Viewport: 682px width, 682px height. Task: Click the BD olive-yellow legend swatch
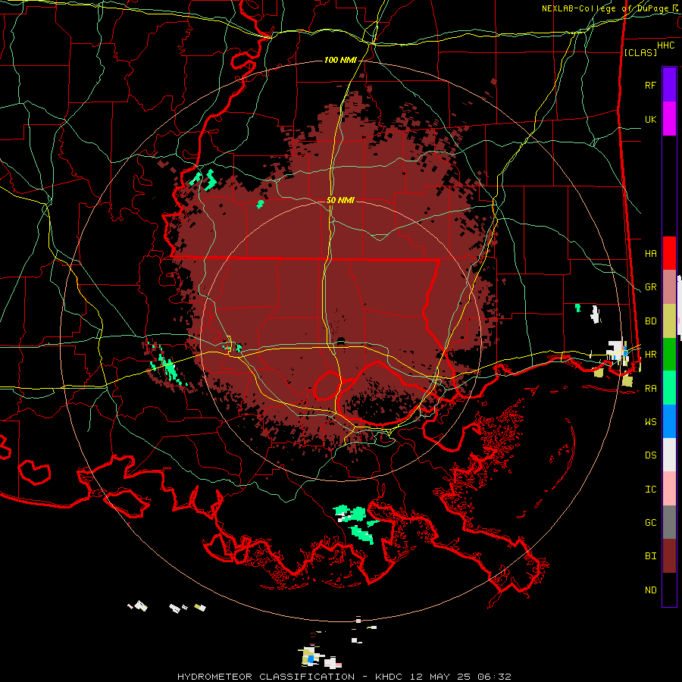(669, 321)
